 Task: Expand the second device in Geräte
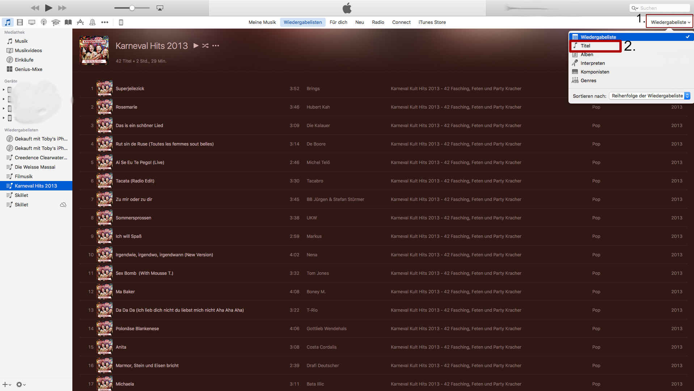[x=4, y=99]
